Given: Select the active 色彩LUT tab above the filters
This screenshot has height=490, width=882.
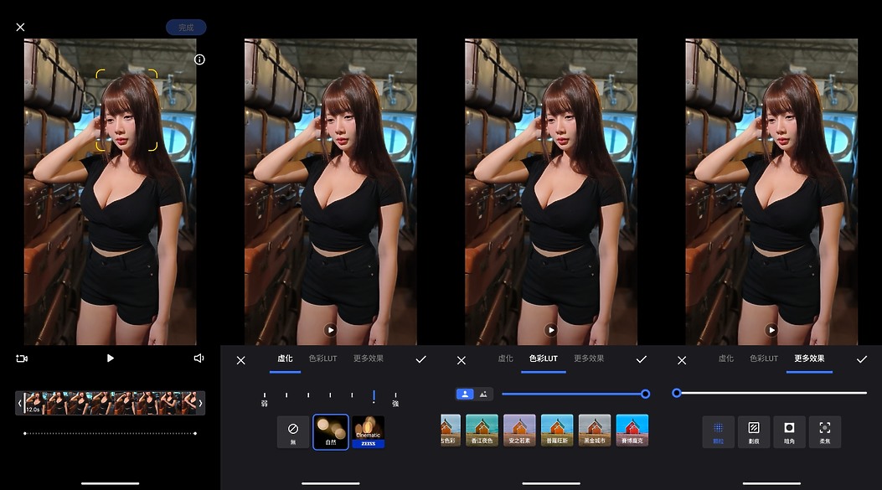Looking at the screenshot, I should tap(544, 358).
